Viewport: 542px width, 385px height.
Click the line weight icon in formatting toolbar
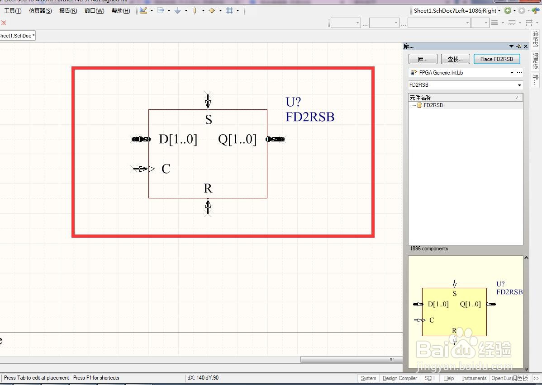click(494, 23)
